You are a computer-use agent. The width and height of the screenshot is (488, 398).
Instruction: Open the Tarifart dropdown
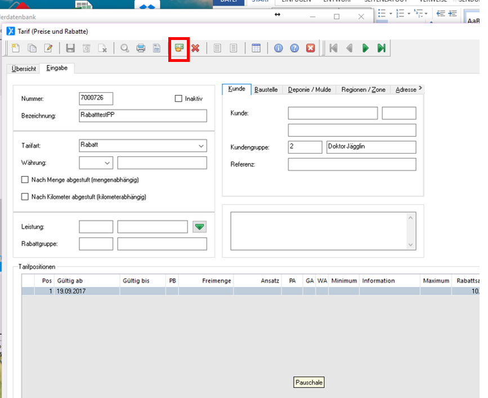pyautogui.click(x=201, y=146)
